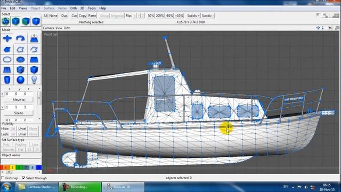Click the Lock row Unsel button
Viewport: 341px width, 192px height.
22,134
